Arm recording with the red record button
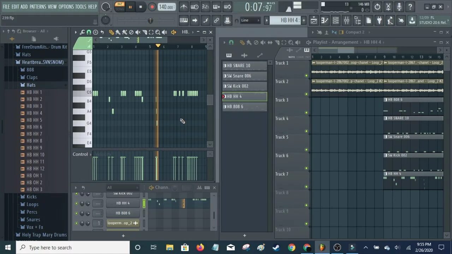Screen dimensions: 452x254 tap(152, 7)
